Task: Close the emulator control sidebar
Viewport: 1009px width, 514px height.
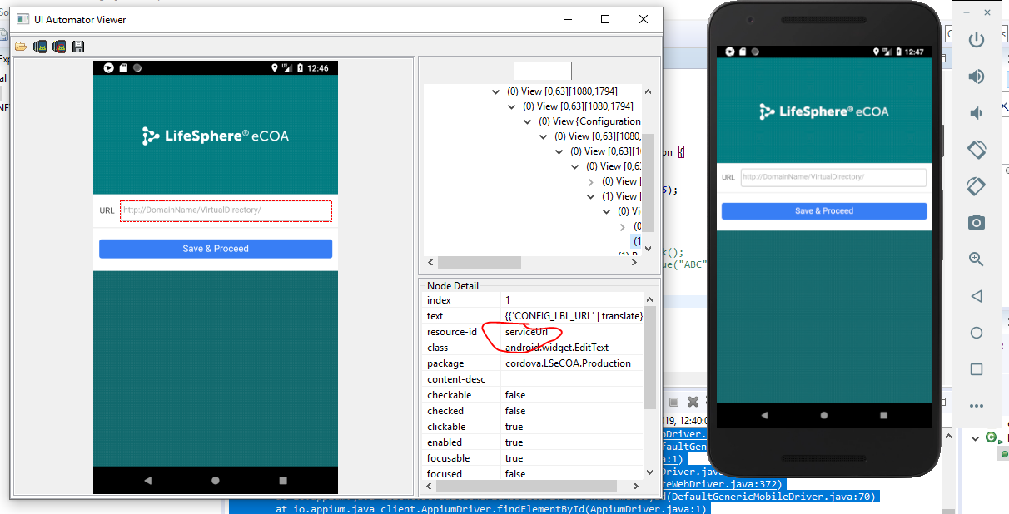Action: click(x=987, y=12)
